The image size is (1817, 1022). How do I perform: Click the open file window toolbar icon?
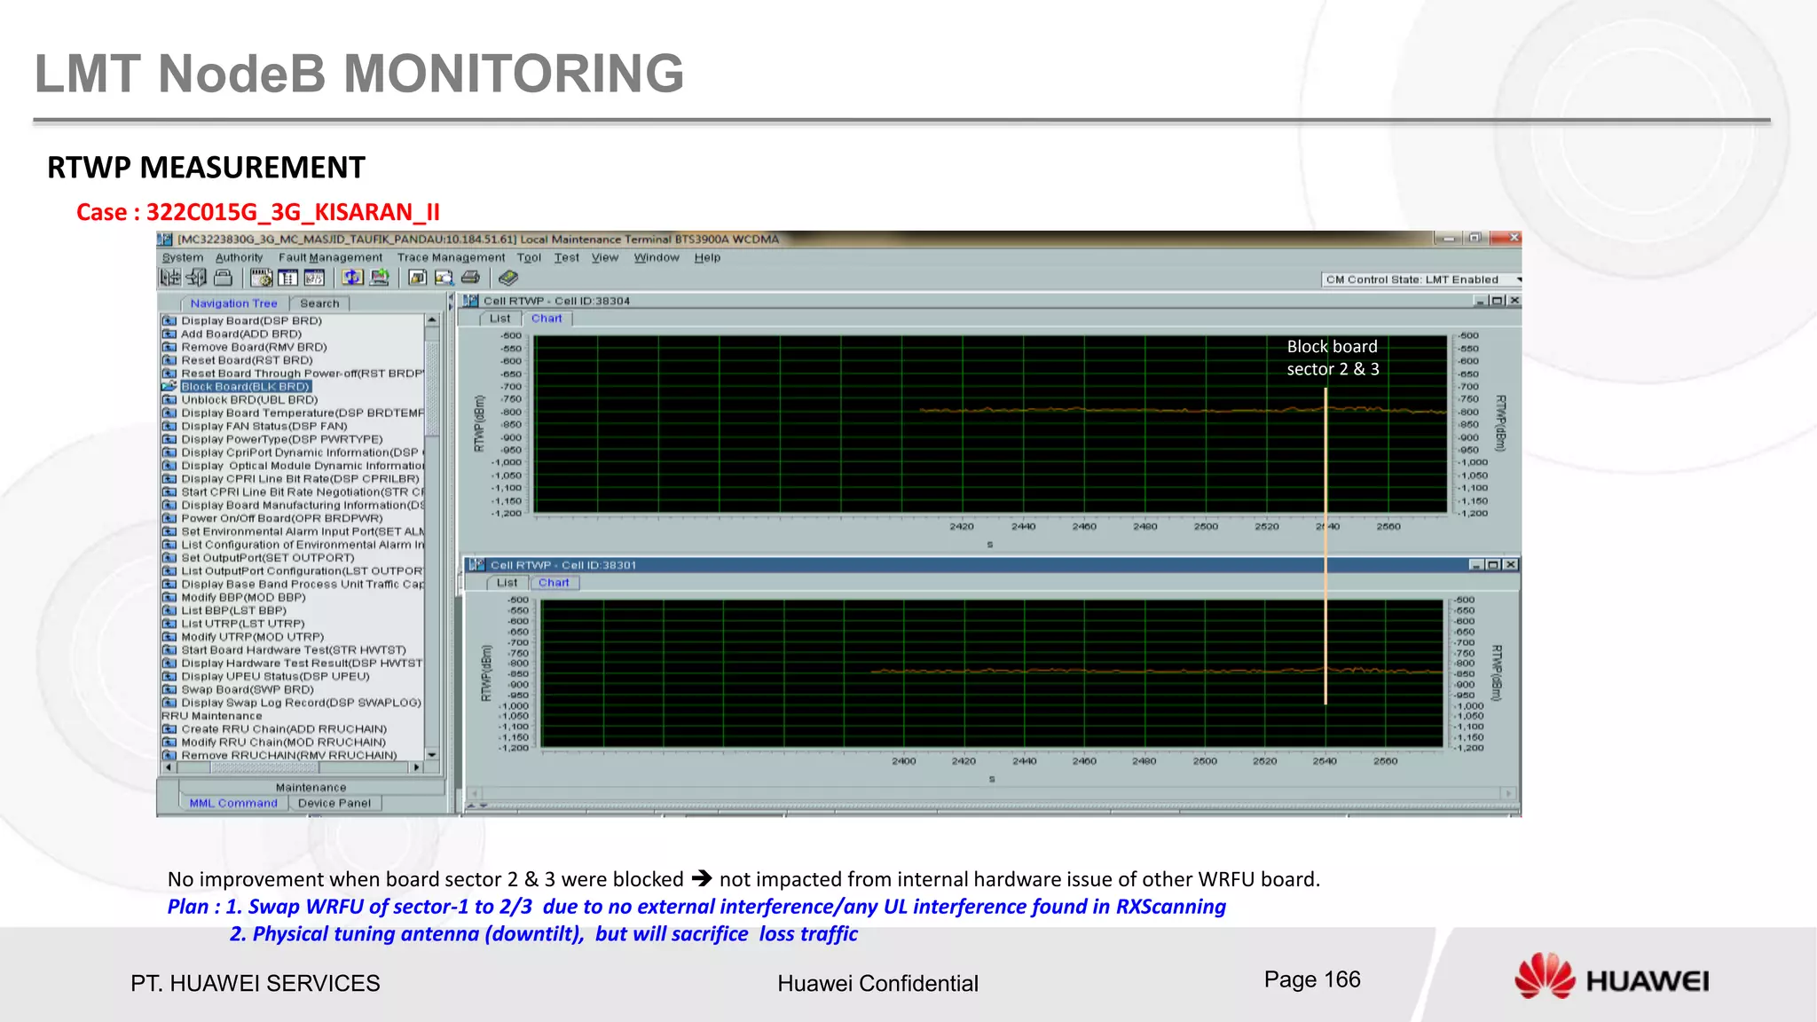(x=417, y=278)
